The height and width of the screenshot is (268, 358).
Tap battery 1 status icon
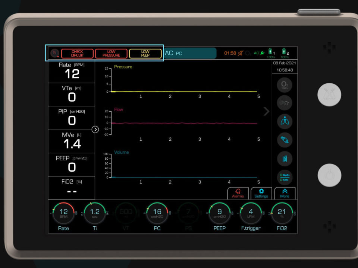click(270, 53)
